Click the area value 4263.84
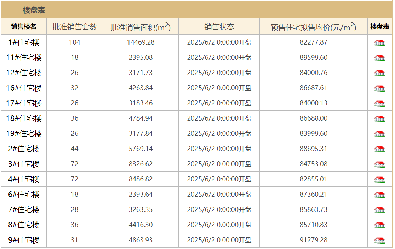Screen dimensions: 395x249 [141, 88]
